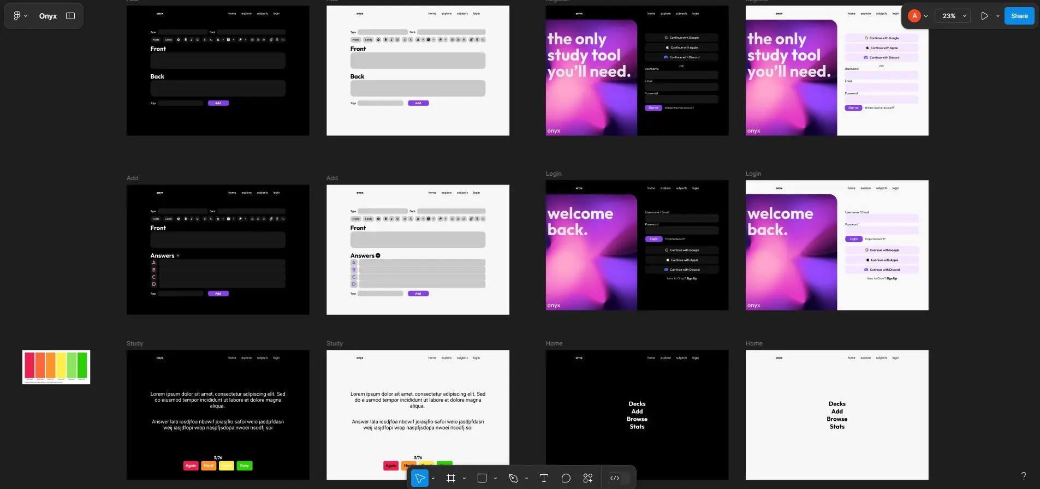This screenshot has width=1040, height=489.
Task: Expand the shape tools dropdown arrow
Action: click(495, 479)
